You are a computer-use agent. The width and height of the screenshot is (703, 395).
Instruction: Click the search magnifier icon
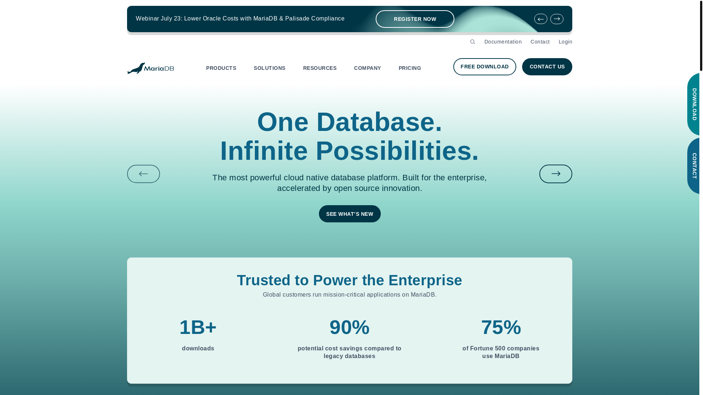click(x=473, y=42)
